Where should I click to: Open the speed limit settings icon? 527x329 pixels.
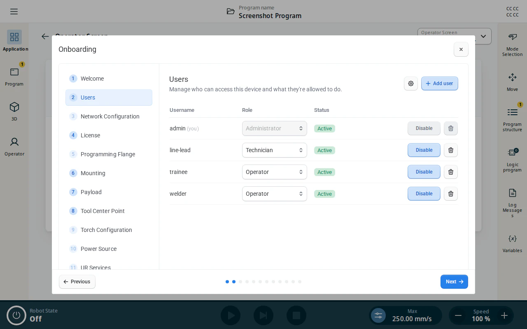[x=378, y=315]
